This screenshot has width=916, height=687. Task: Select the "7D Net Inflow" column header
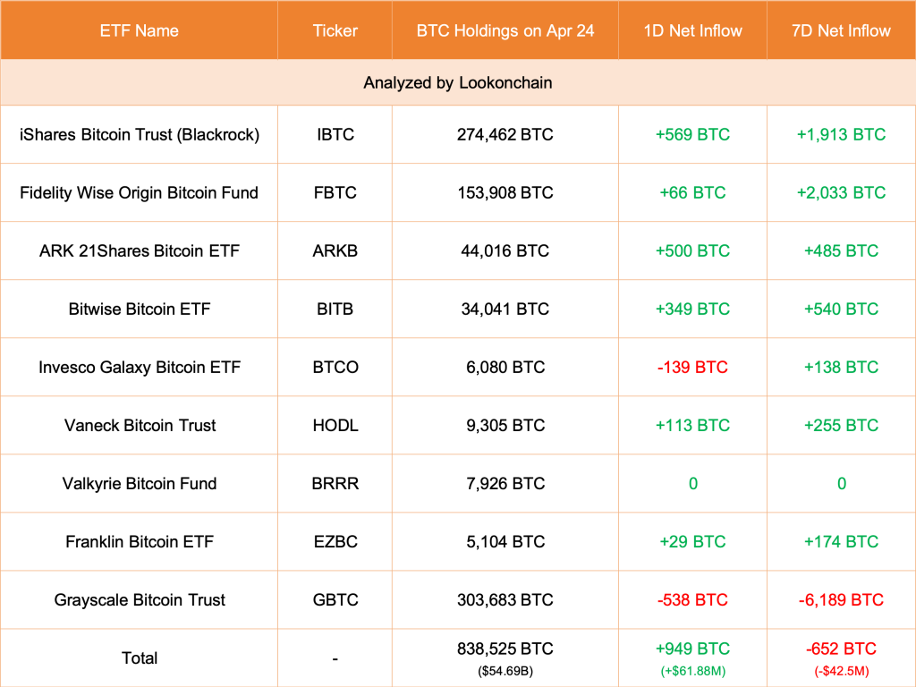pyautogui.click(x=842, y=30)
